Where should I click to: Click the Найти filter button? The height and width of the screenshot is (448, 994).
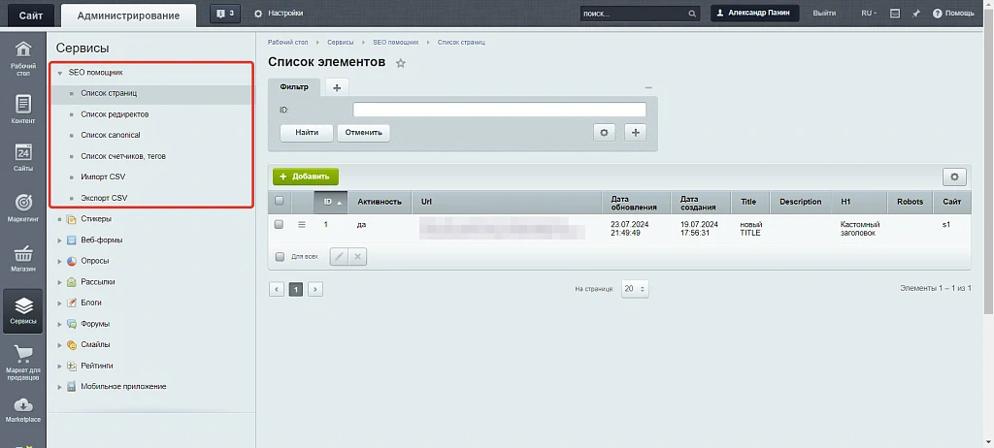point(306,133)
